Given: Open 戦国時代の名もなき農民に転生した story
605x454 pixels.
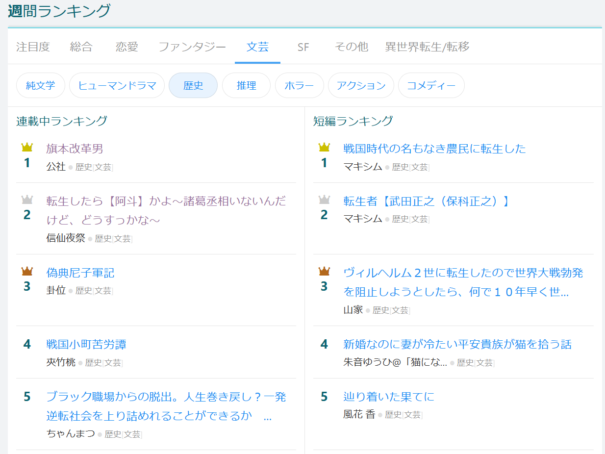Looking at the screenshot, I should tap(434, 149).
